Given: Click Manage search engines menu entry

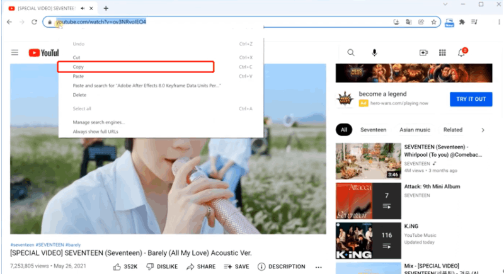Looking at the screenshot, I should coord(161,122).
